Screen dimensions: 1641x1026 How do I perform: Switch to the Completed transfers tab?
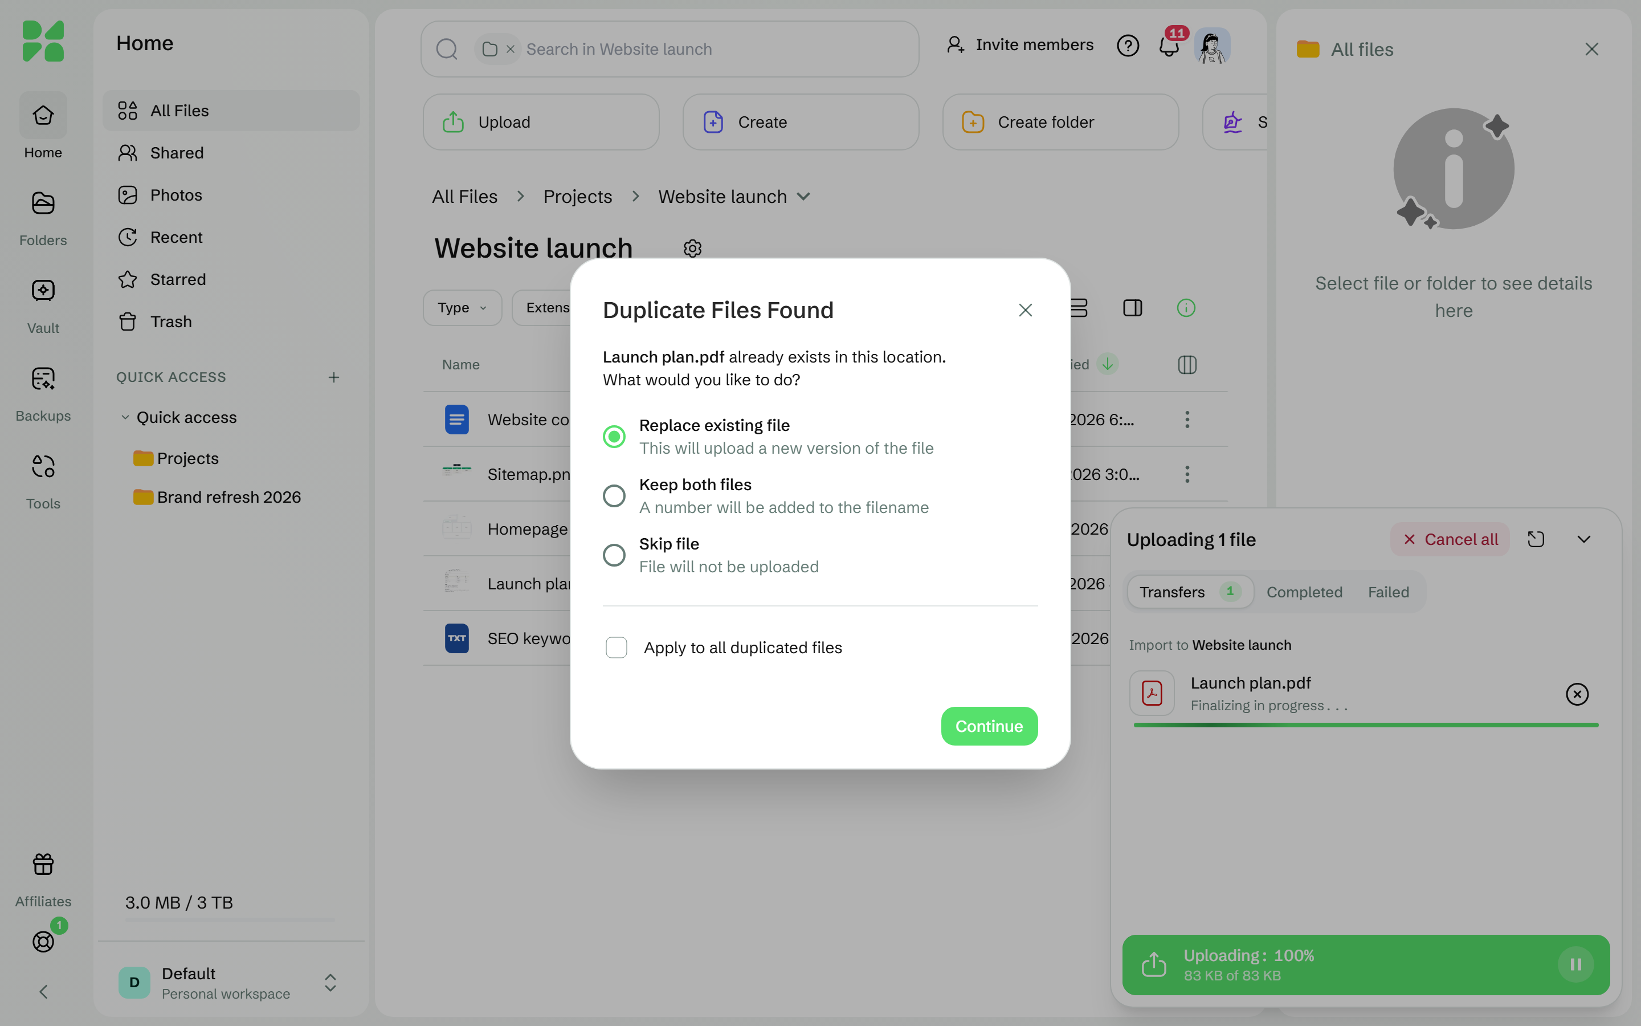pos(1304,592)
